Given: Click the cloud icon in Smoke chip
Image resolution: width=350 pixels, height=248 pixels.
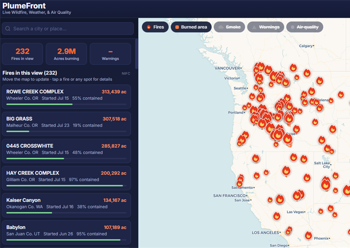Looking at the screenshot, I should click(221, 27).
